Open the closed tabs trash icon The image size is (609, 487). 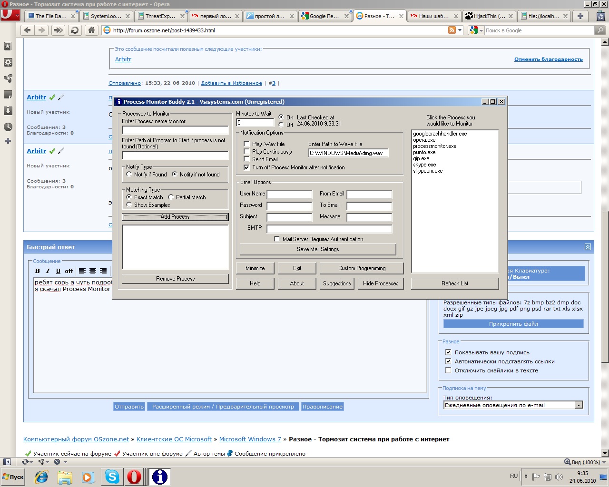pos(600,16)
